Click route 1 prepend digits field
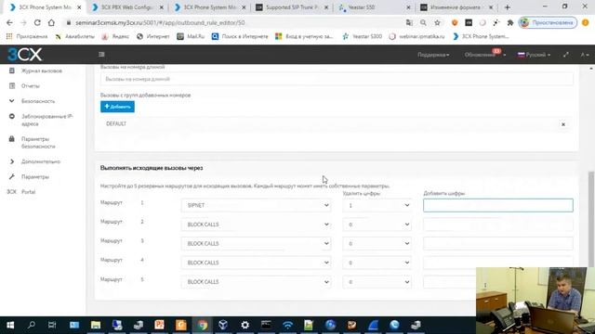595x334 pixels. coord(498,205)
